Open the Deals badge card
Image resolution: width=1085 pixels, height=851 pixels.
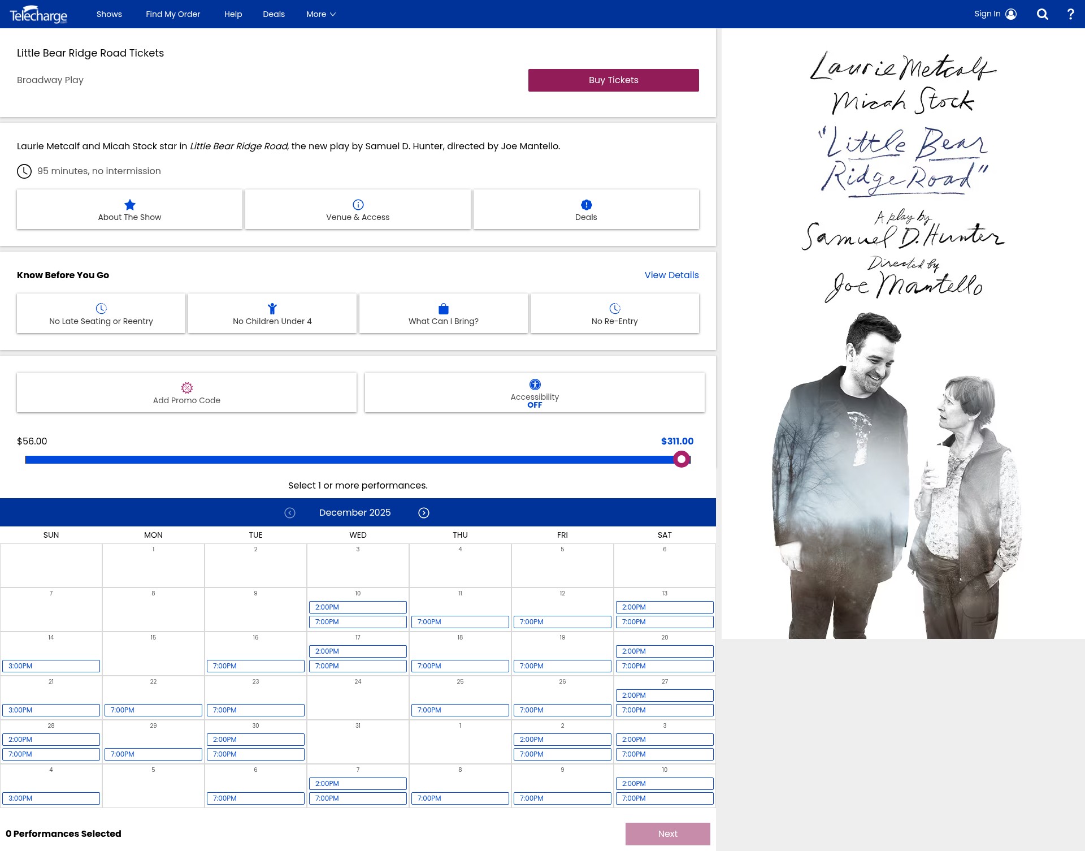[586, 209]
